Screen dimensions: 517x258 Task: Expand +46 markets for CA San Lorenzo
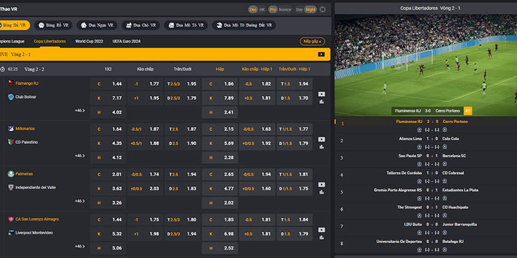click(79, 246)
